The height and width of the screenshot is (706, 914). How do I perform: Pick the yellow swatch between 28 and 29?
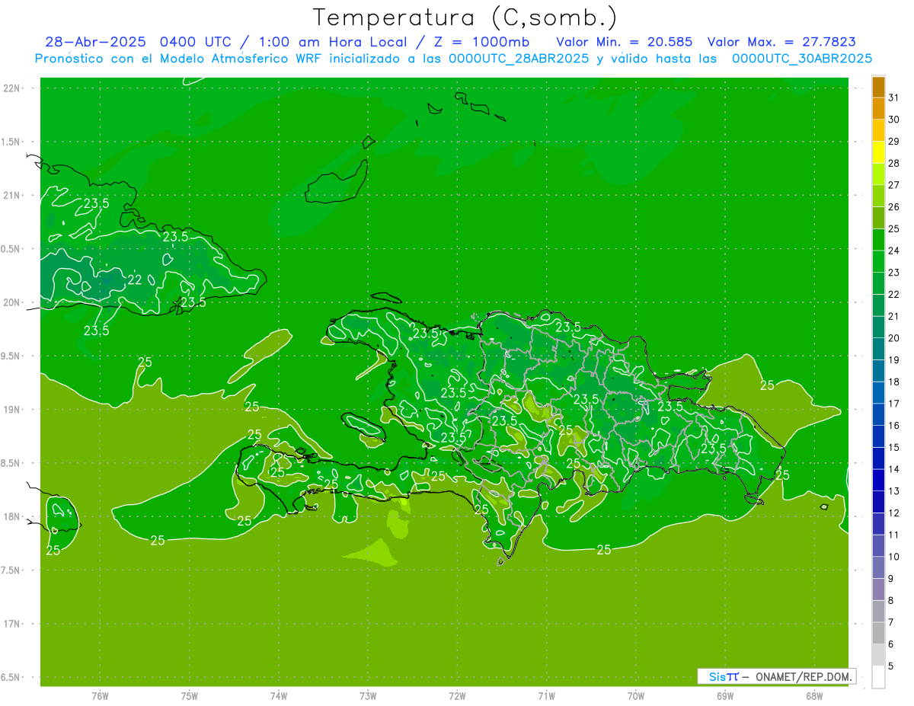pos(878,153)
